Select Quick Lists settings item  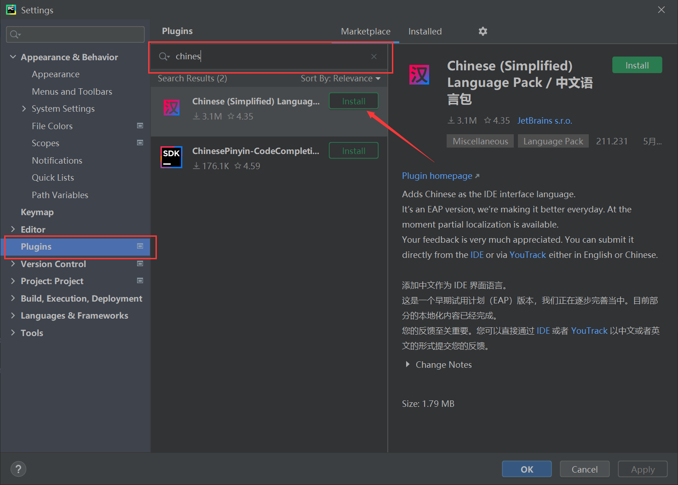[53, 177]
